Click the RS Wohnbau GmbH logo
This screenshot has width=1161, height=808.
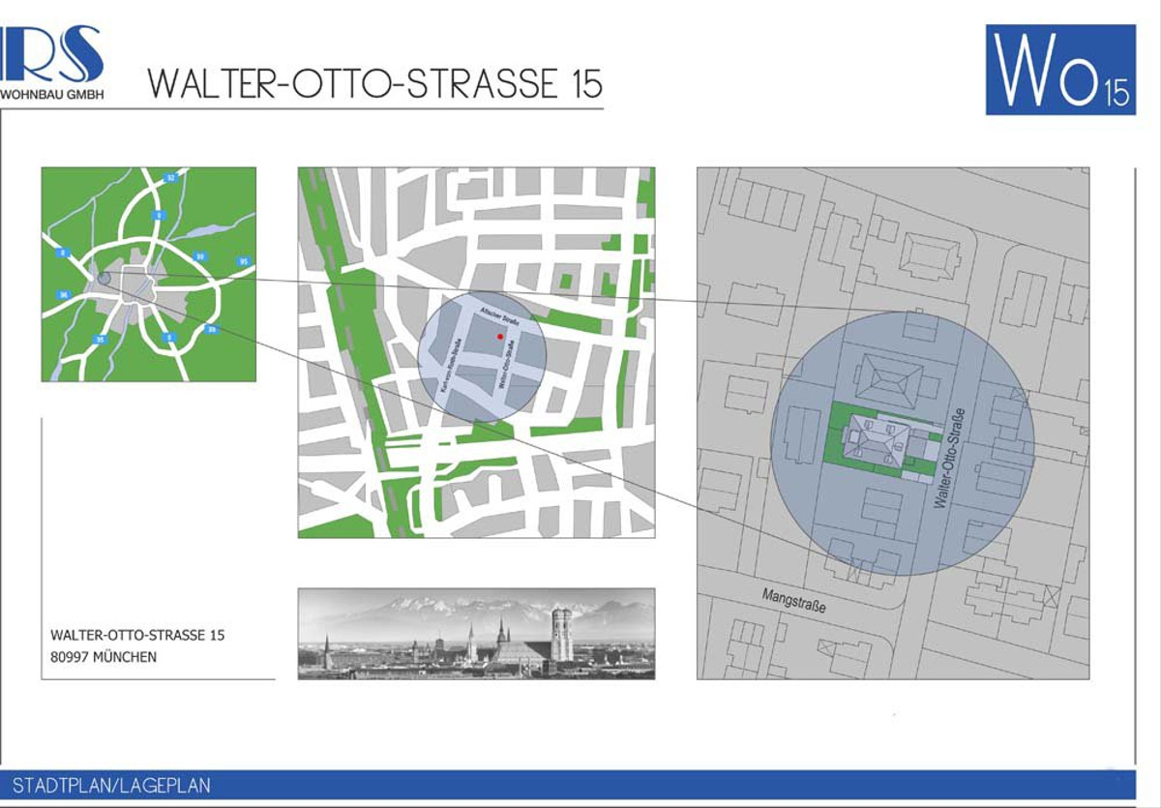tap(52, 62)
